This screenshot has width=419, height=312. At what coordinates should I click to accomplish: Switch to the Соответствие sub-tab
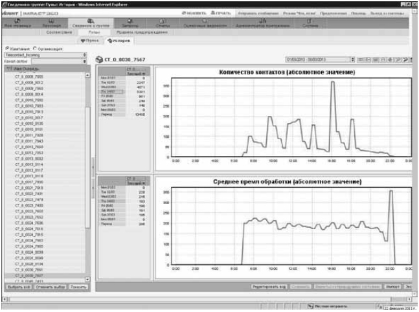coord(59,32)
